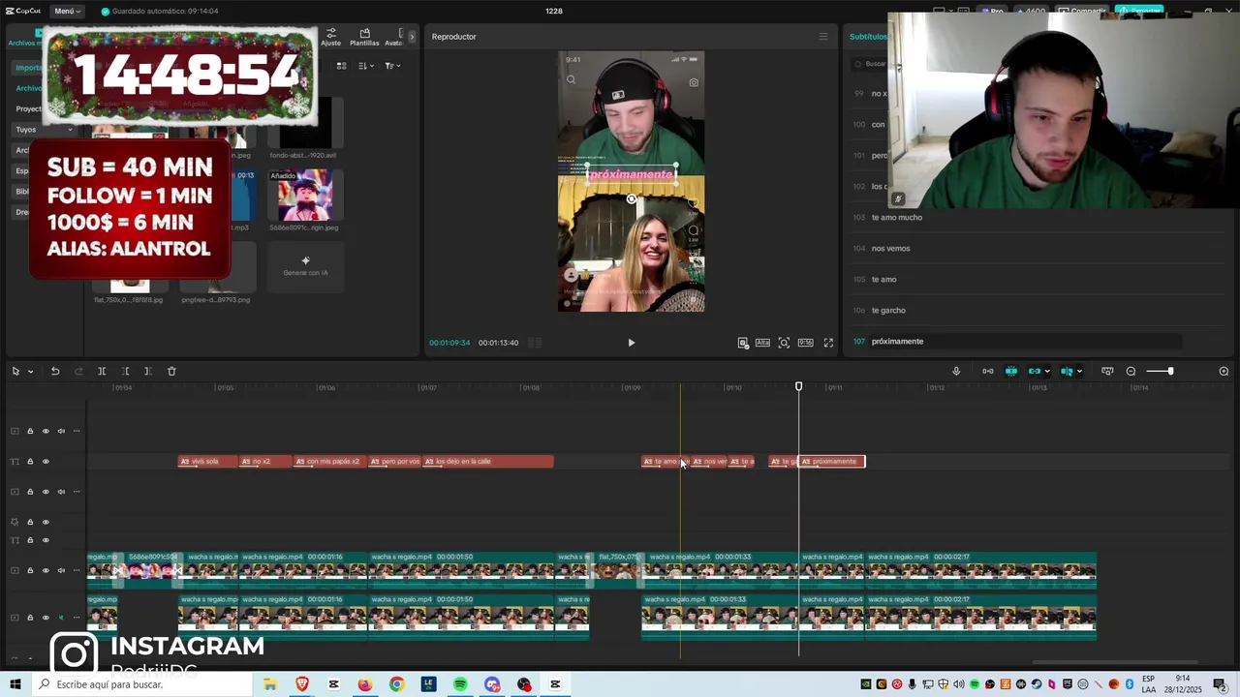Undo the last edit
The height and width of the screenshot is (697, 1240).
(x=55, y=371)
